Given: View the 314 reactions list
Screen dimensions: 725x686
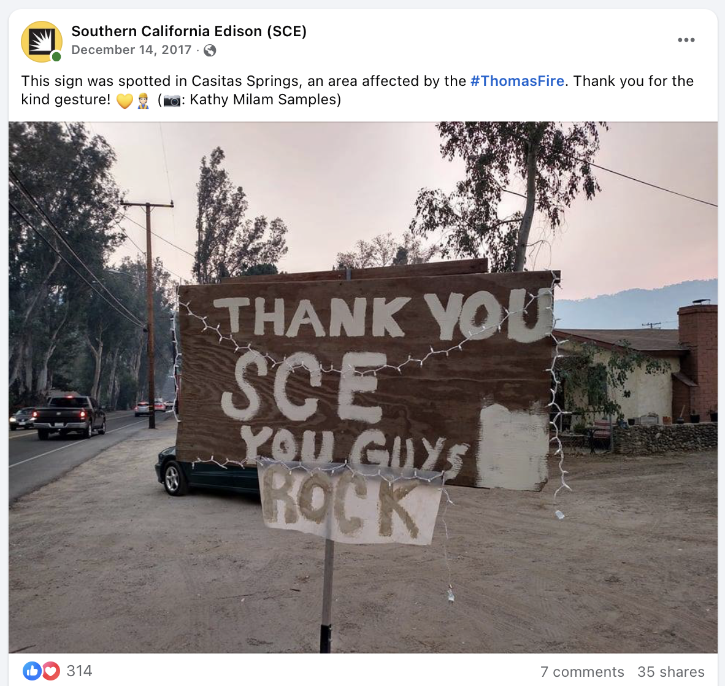Looking at the screenshot, I should tap(79, 671).
